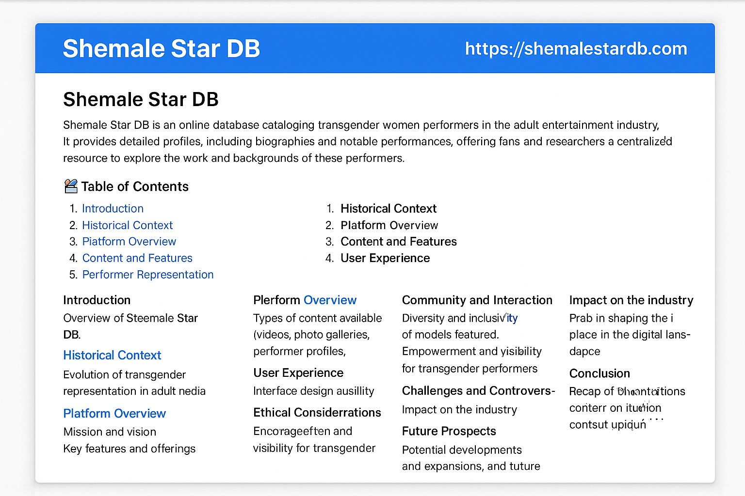Click the 'Mission and vision' line
Viewport: 745px width, 496px height.
(x=110, y=432)
